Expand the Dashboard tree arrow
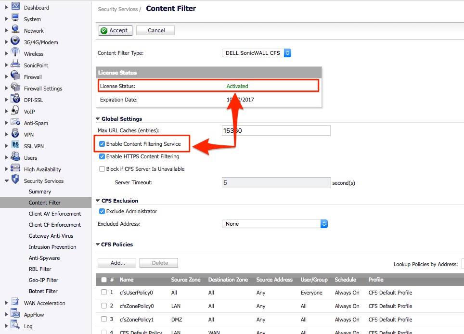 click(x=7, y=7)
